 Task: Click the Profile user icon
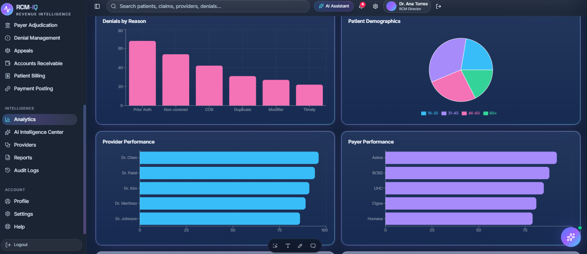7,201
